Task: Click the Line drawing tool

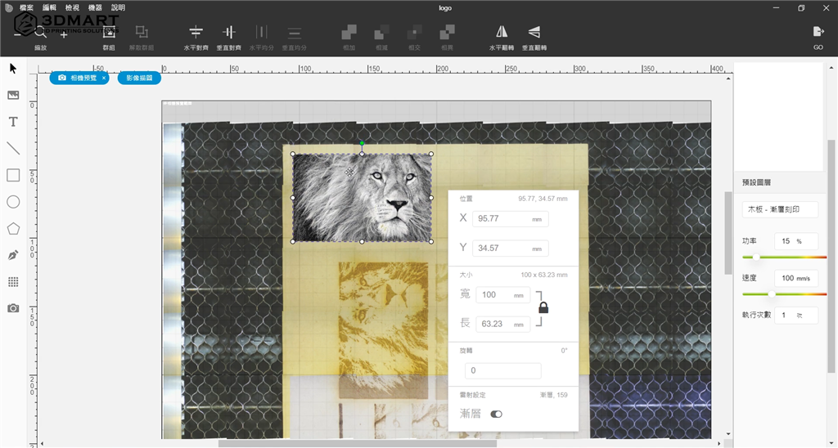Action: pyautogui.click(x=13, y=148)
